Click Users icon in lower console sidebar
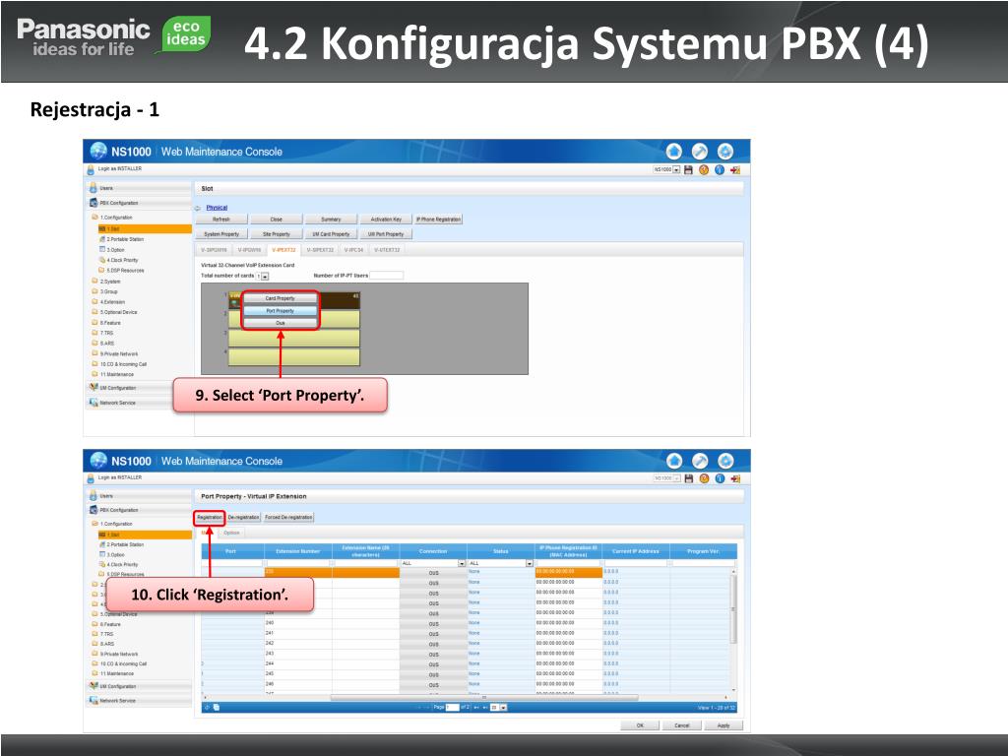This screenshot has width=1008, height=756. pos(94,496)
